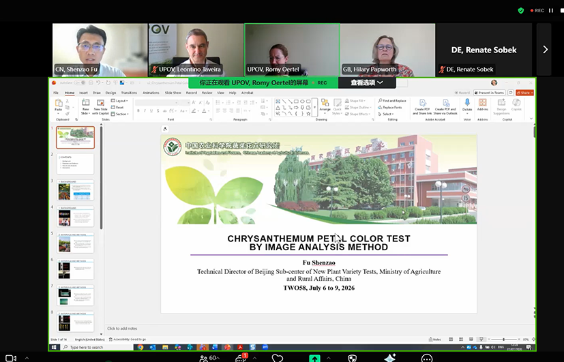Click the green share screen icon
Image resolution: width=564 pixels, height=362 pixels.
[314, 358]
